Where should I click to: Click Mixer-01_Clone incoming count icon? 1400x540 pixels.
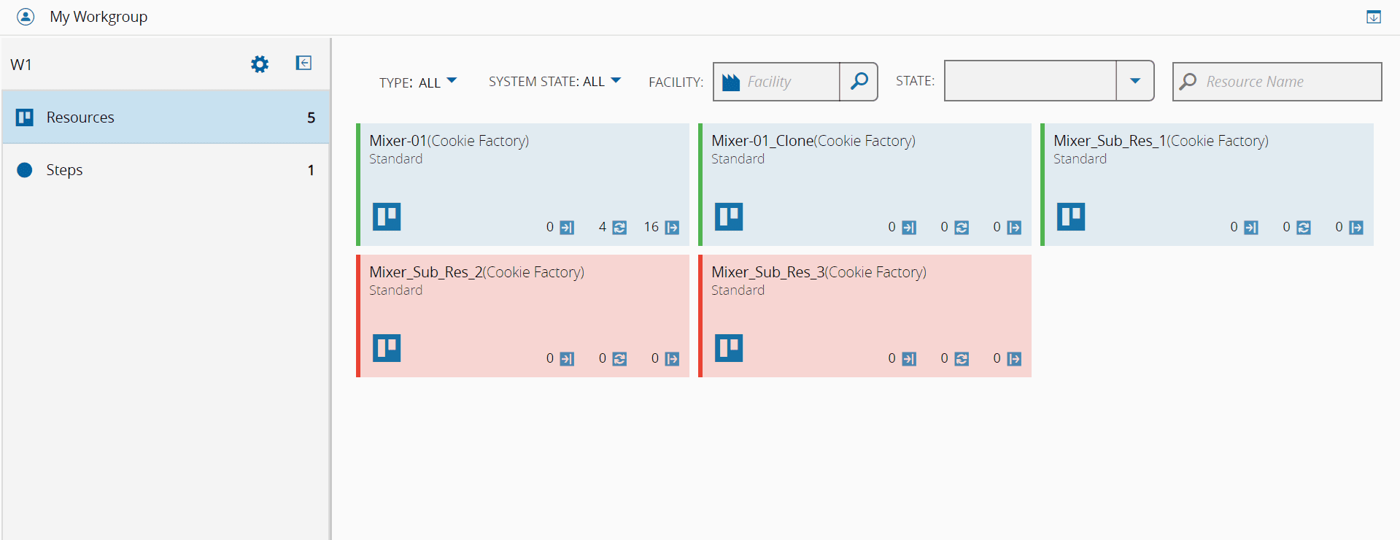pyautogui.click(x=908, y=228)
